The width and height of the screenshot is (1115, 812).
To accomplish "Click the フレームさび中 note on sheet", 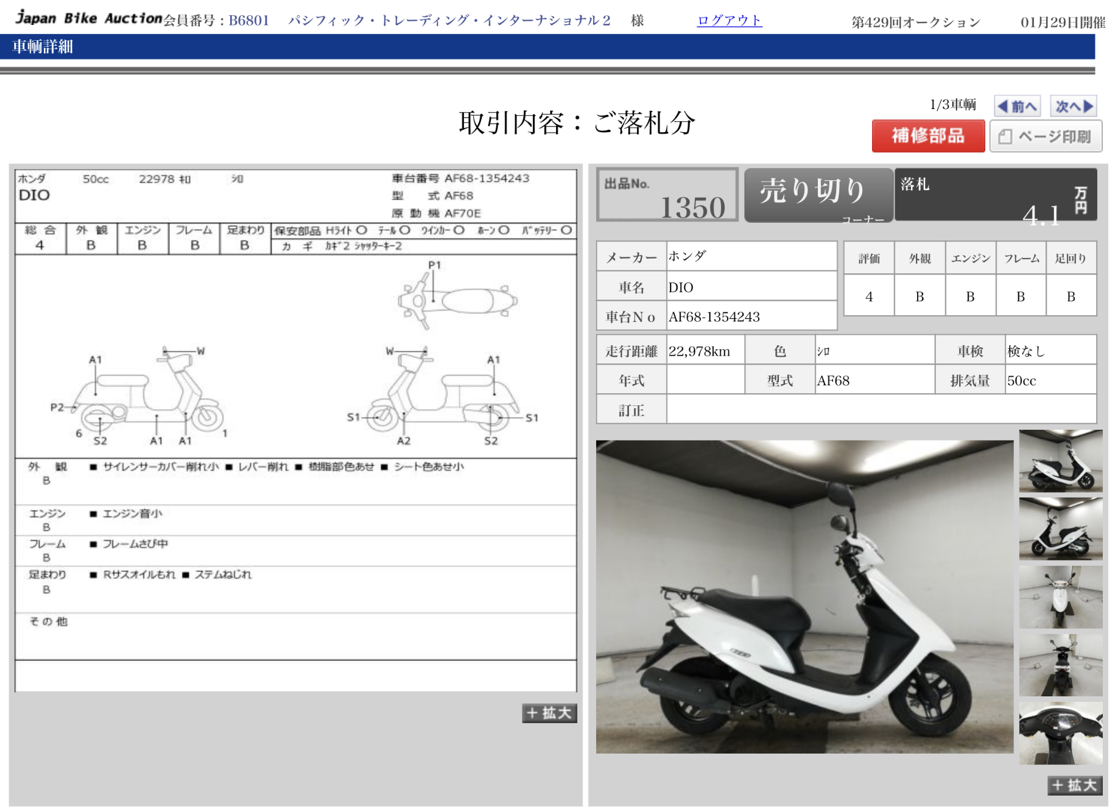I will coord(135,544).
